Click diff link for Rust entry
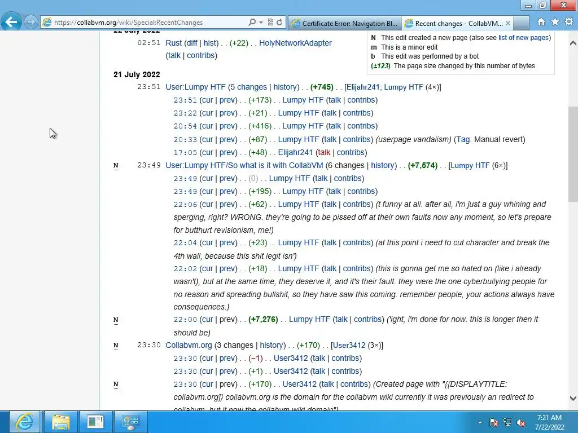This screenshot has width=578, height=433. point(191,43)
